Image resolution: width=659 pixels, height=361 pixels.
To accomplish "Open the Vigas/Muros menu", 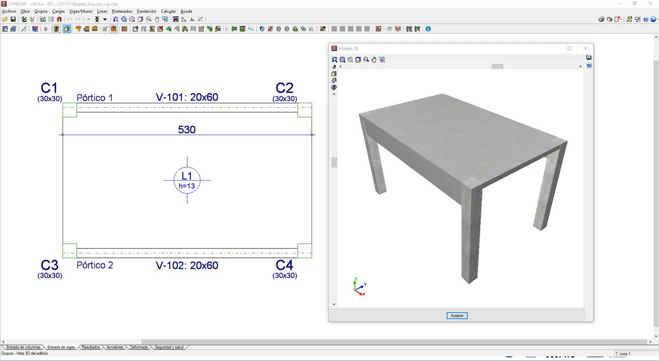I will click(x=81, y=11).
